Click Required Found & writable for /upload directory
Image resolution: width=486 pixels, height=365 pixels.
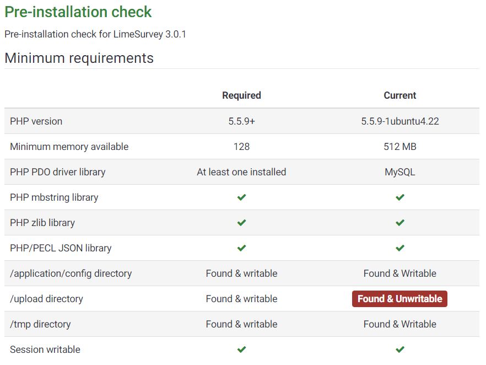pyautogui.click(x=241, y=299)
